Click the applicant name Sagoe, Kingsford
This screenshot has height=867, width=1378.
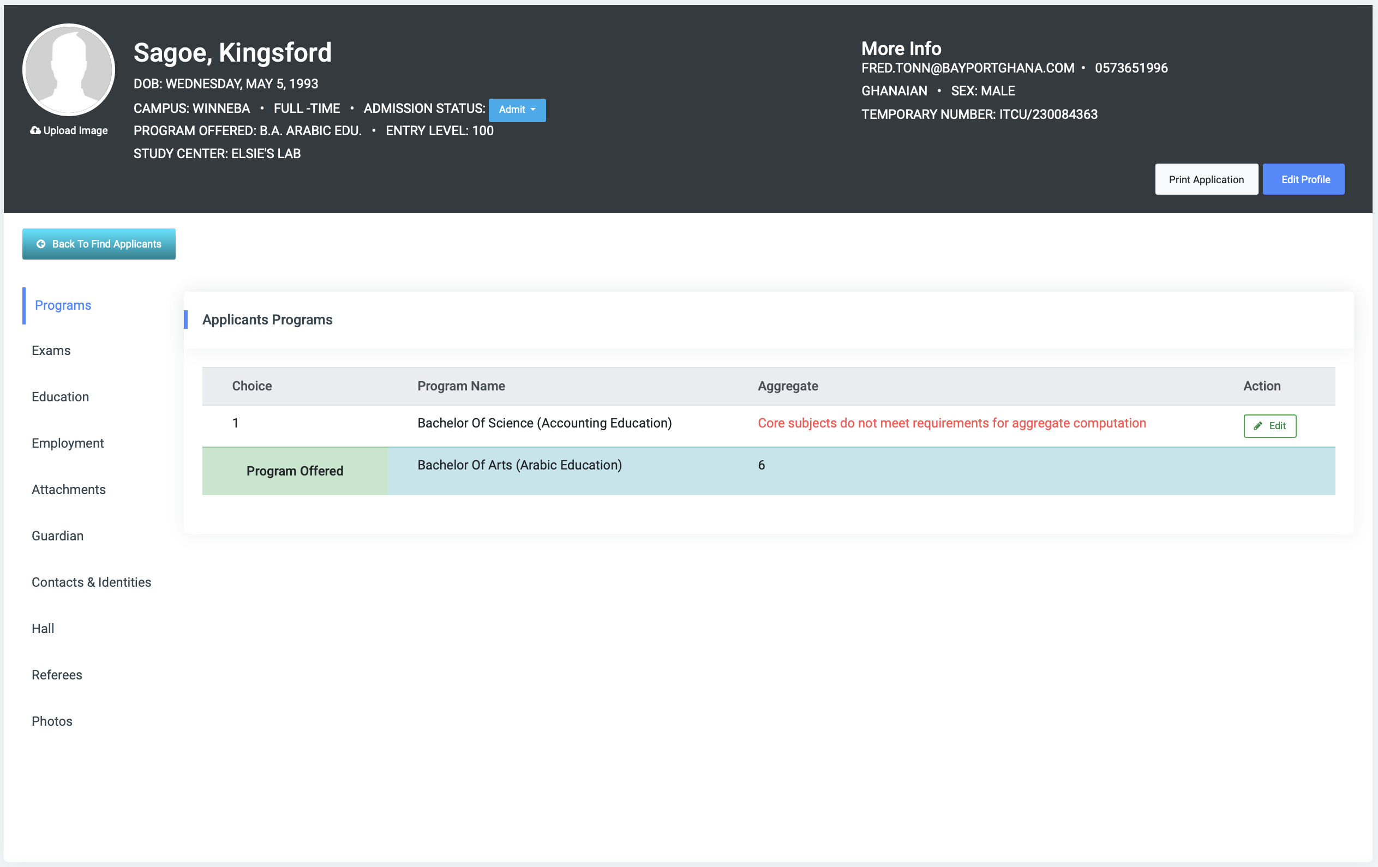pos(232,52)
